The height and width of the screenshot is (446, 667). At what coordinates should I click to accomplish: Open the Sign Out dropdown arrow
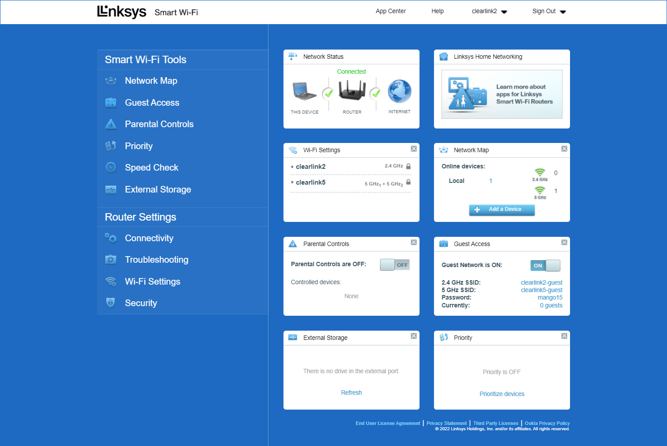(563, 12)
